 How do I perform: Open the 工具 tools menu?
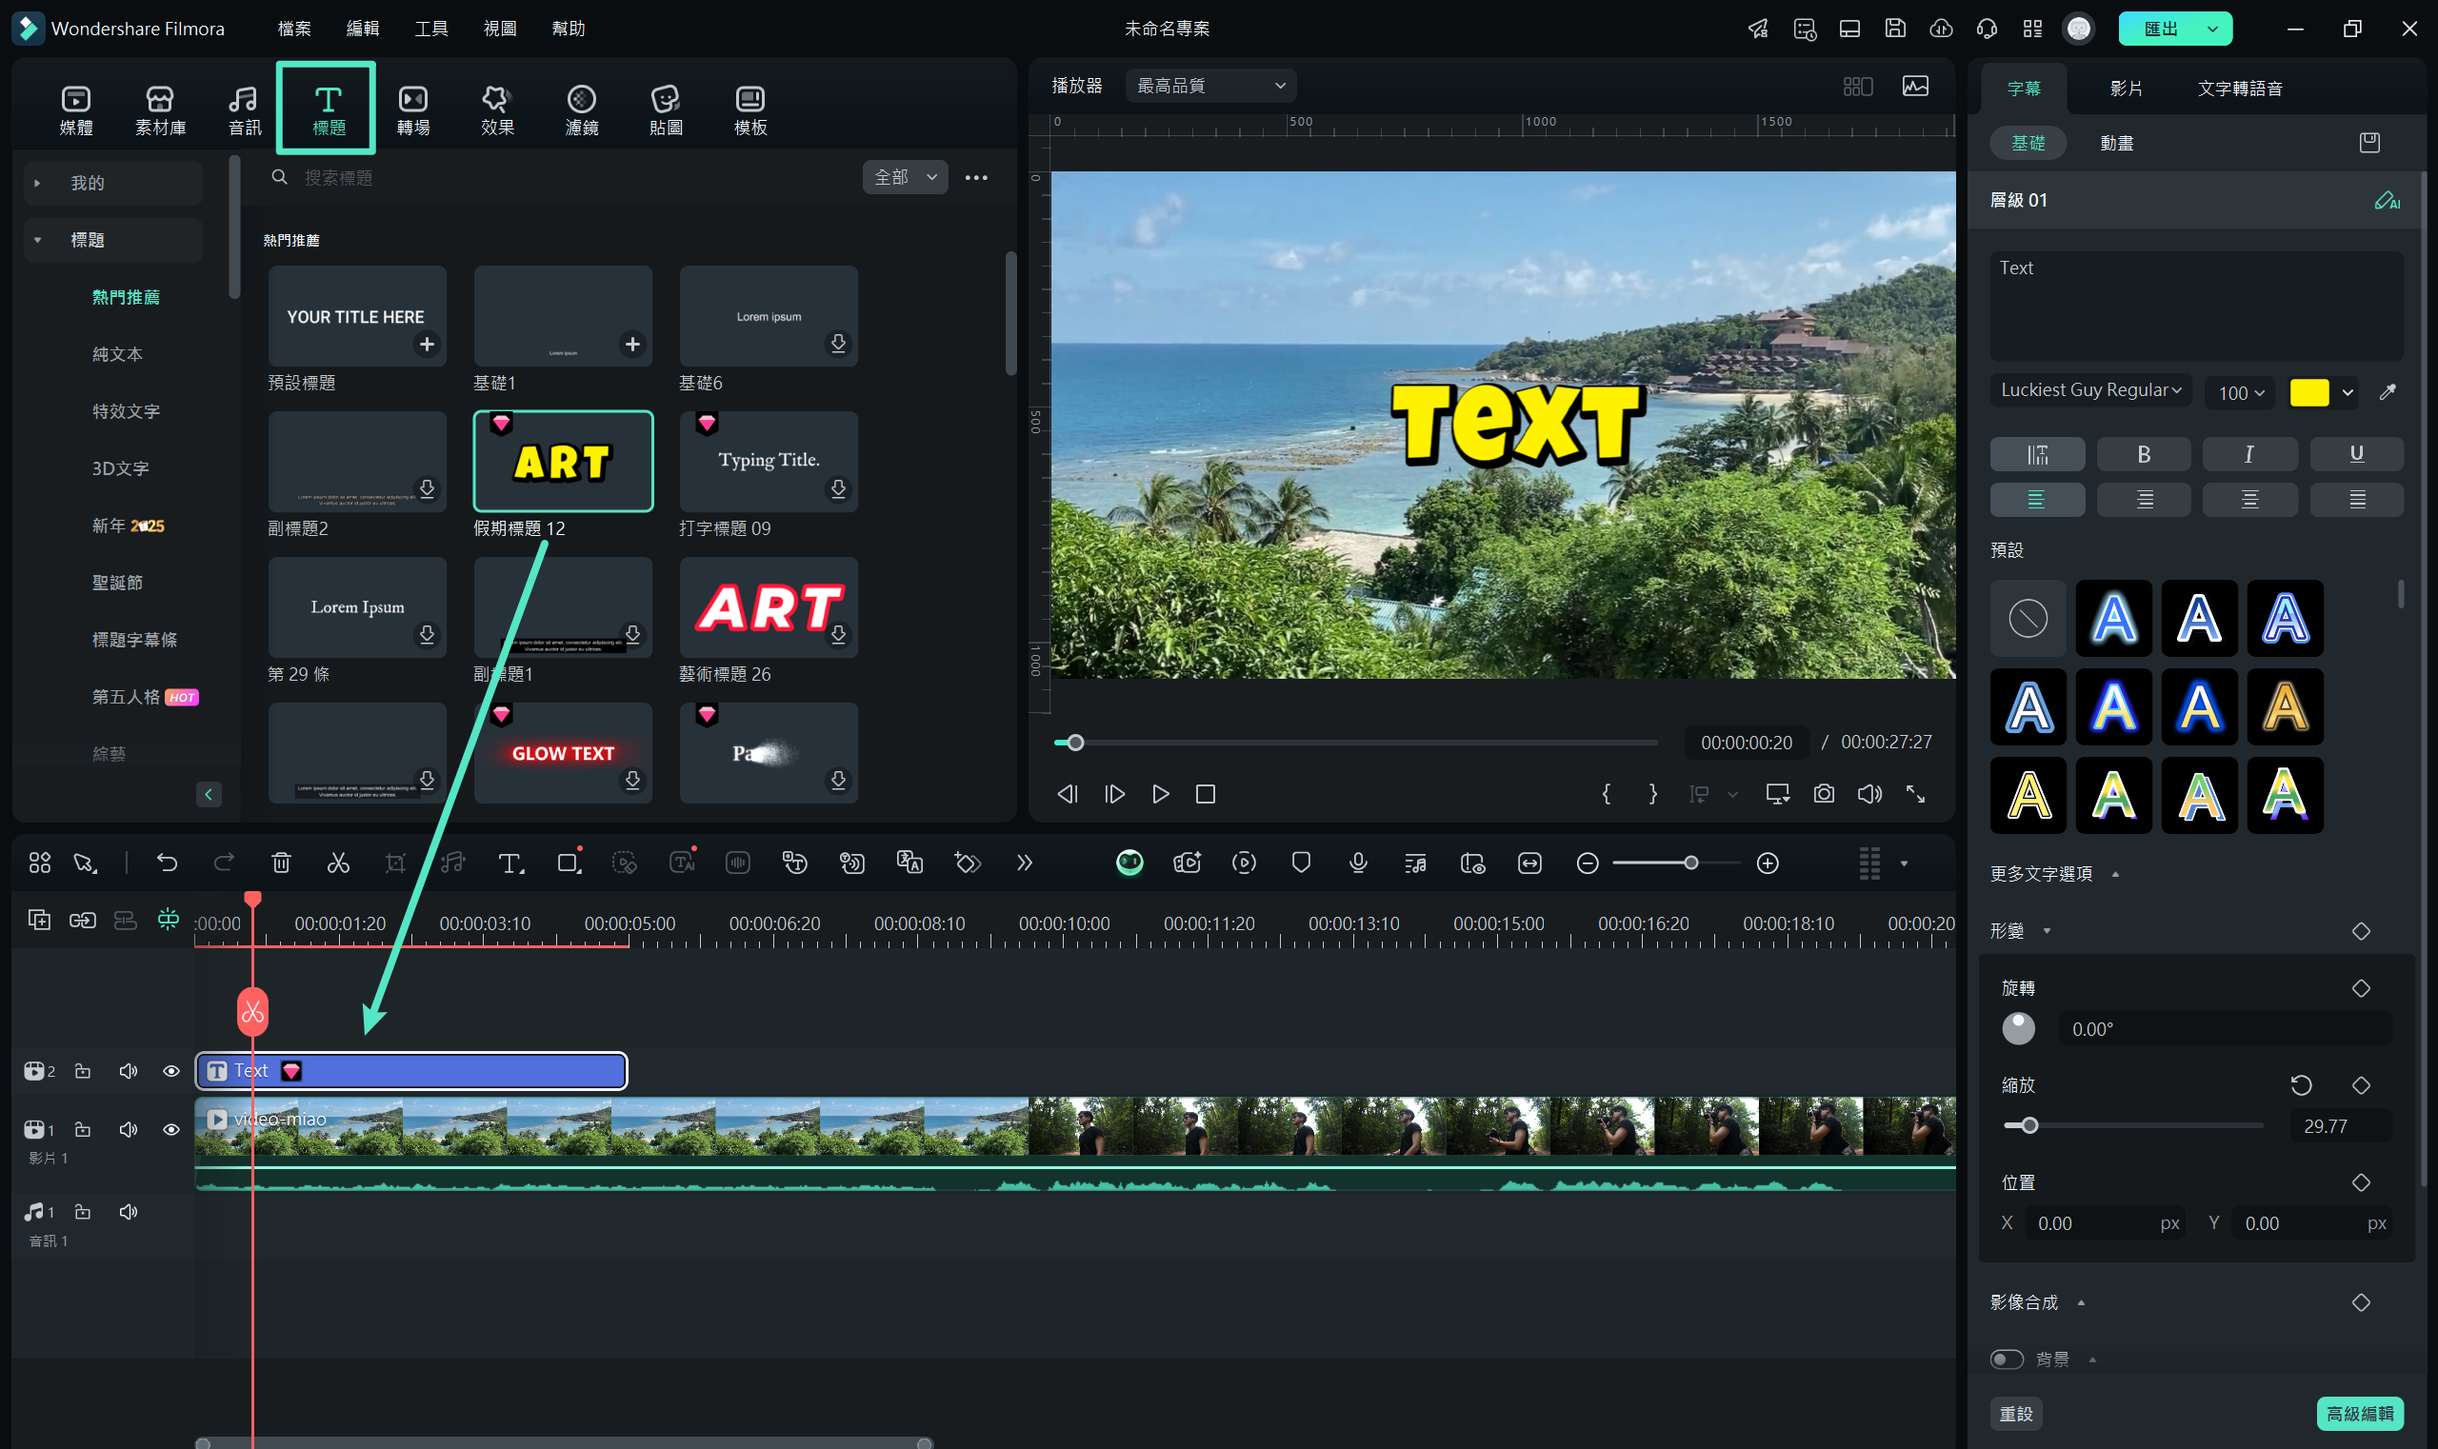(x=430, y=29)
